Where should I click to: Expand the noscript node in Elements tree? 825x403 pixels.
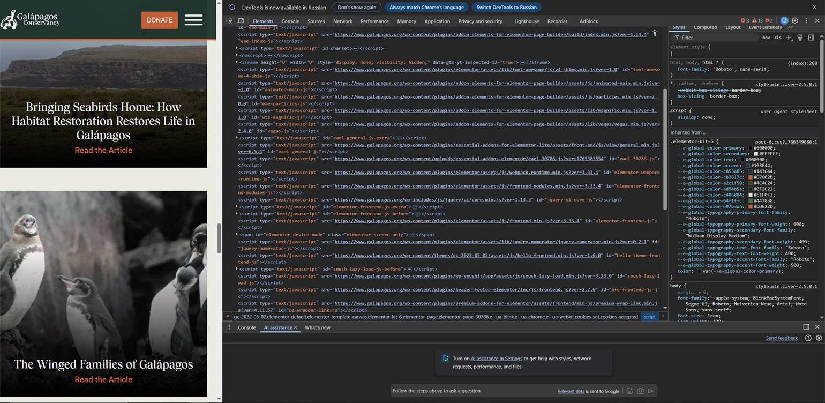tap(237, 55)
